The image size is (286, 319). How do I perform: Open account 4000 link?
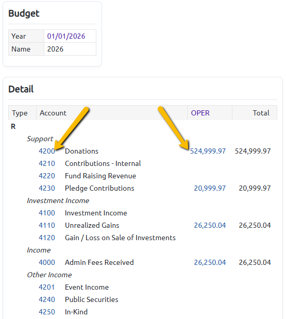47,262
